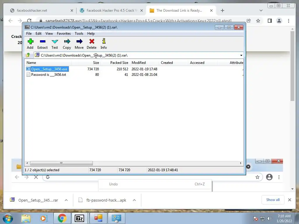Sort by the Size column header
The width and height of the screenshot is (299, 224).
tap(86, 63)
